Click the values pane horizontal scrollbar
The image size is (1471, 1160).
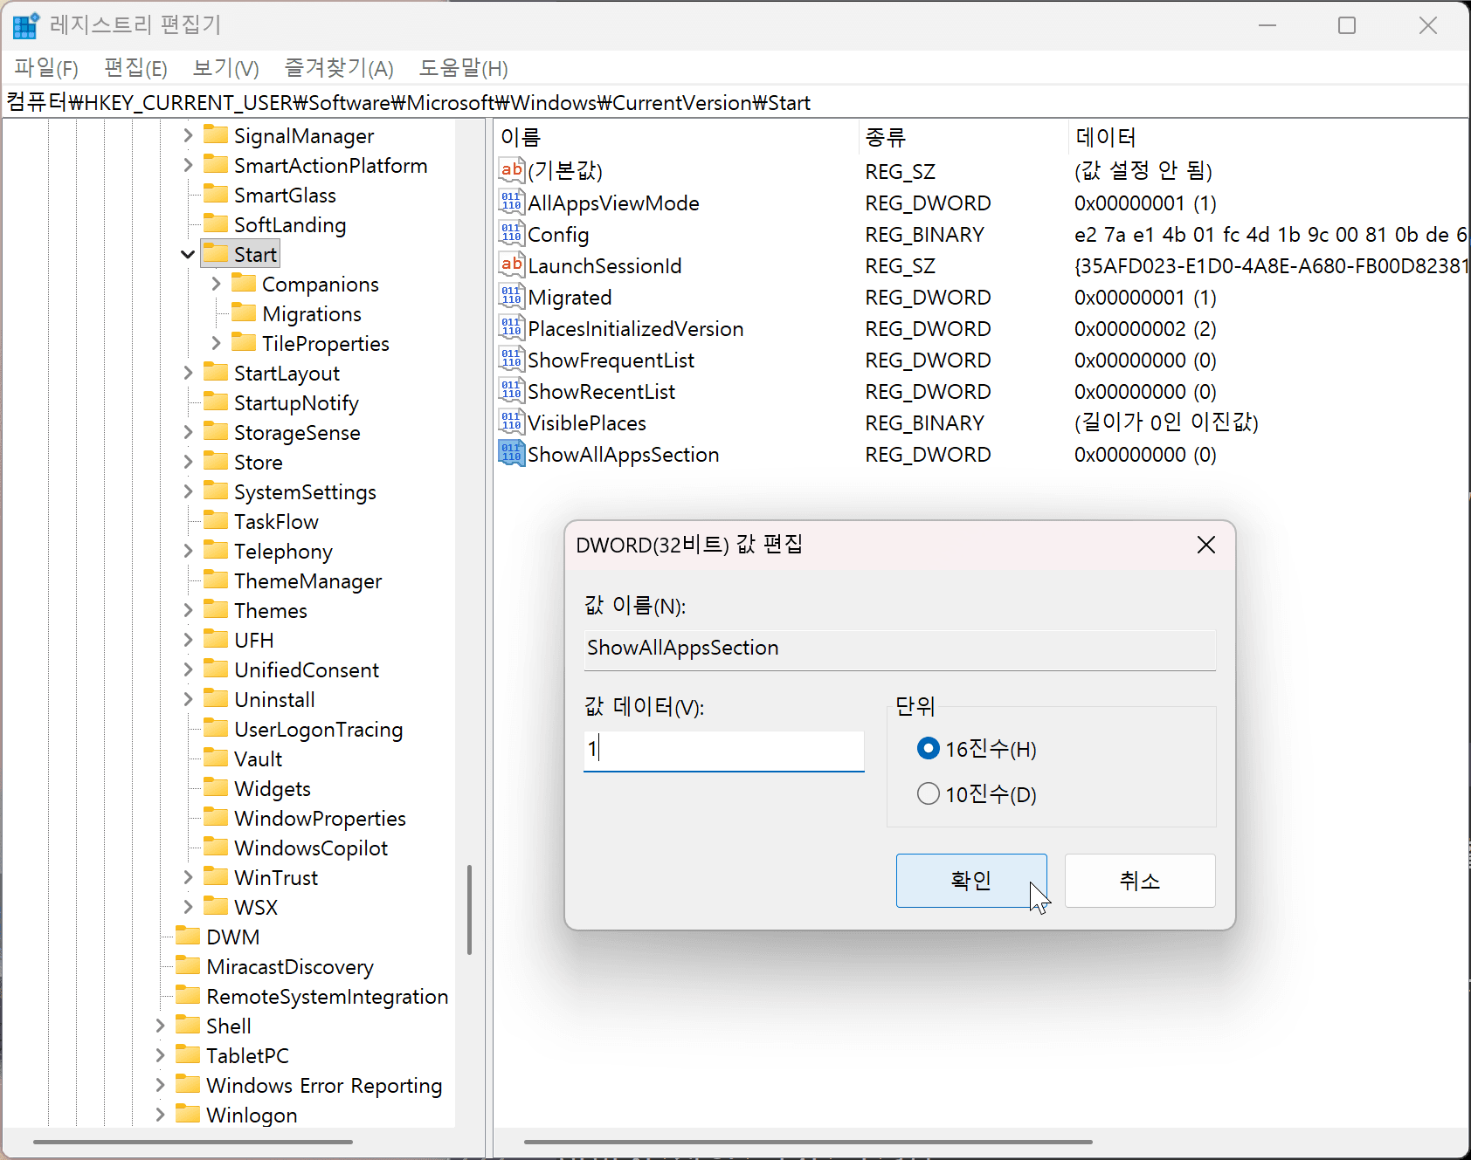pos(808,1142)
